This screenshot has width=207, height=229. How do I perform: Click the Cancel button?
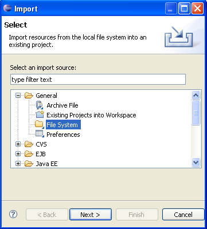click(x=183, y=215)
